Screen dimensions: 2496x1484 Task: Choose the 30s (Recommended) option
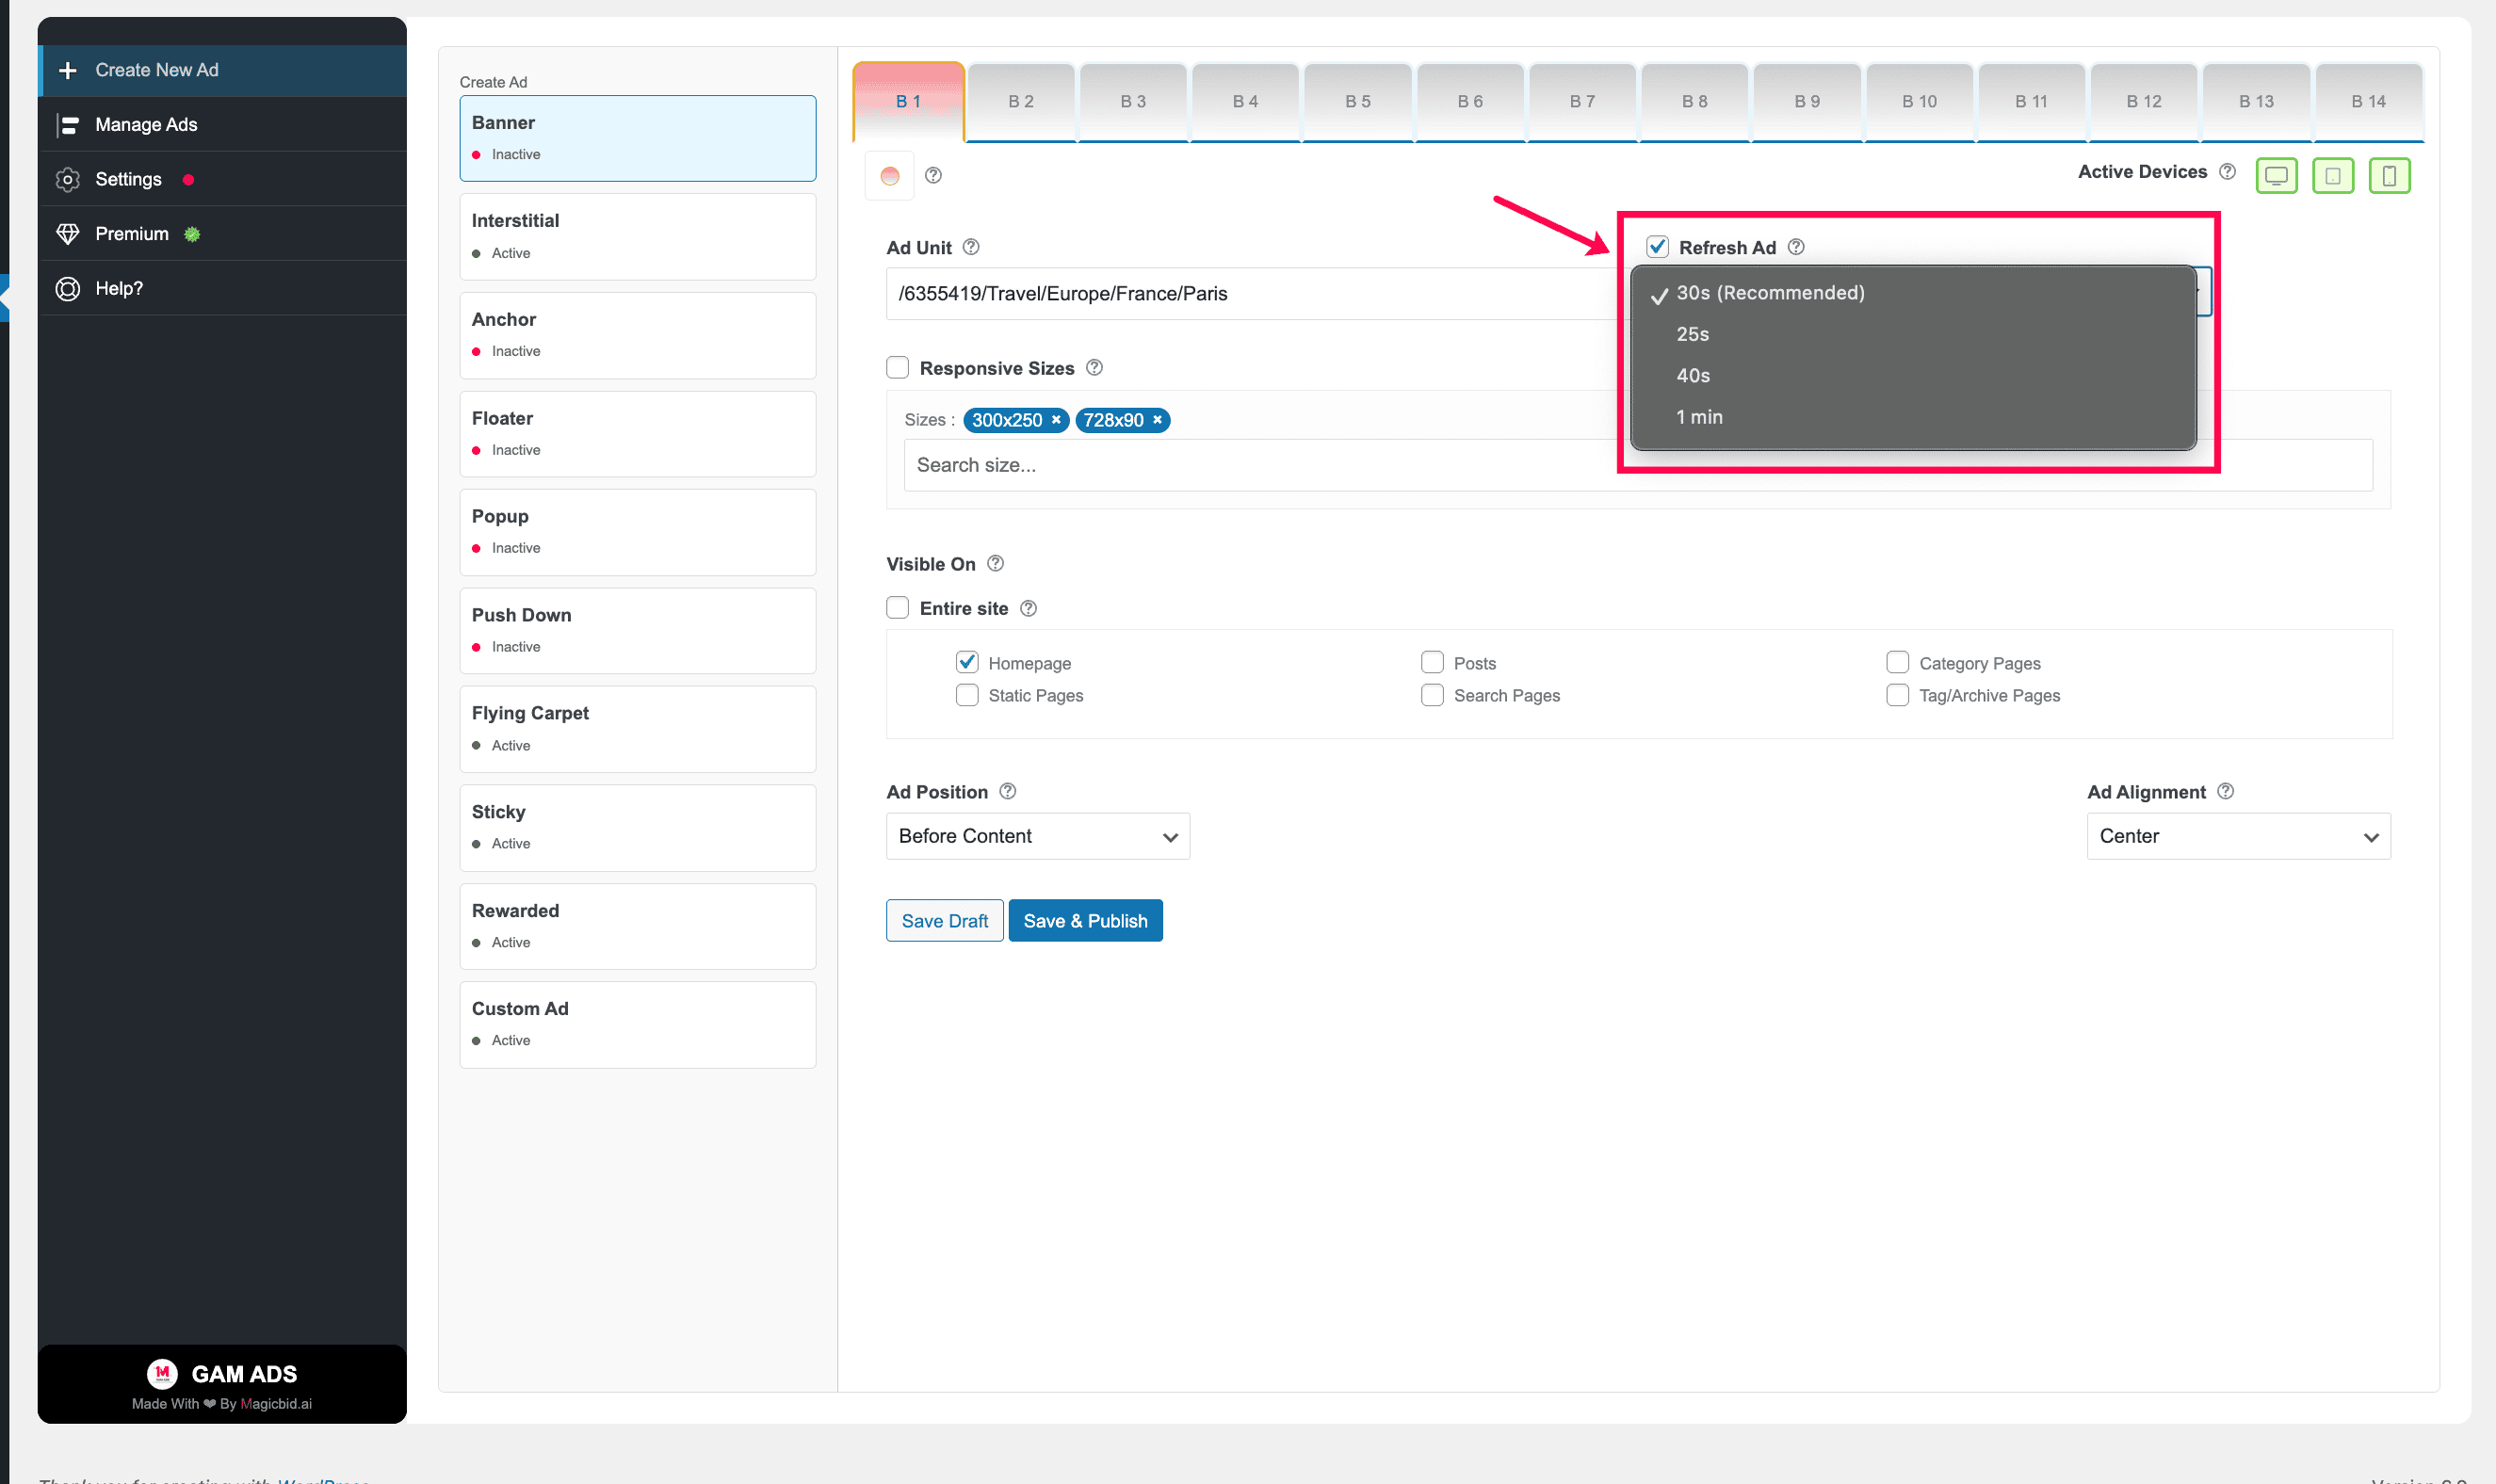1913,293
